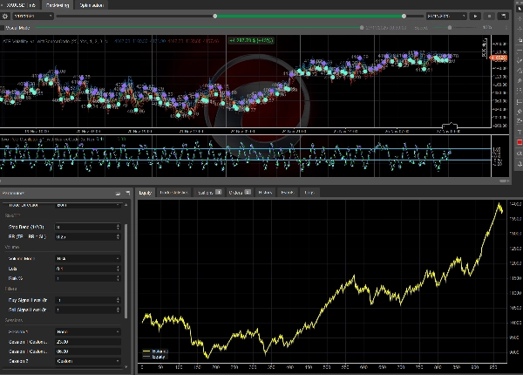Collapse the Parameters panel header icon
This screenshot has height=375, width=523.
(x=118, y=194)
